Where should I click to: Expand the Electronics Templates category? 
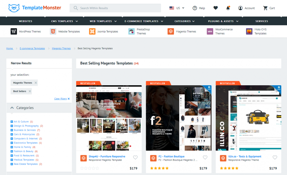tap(12, 143)
